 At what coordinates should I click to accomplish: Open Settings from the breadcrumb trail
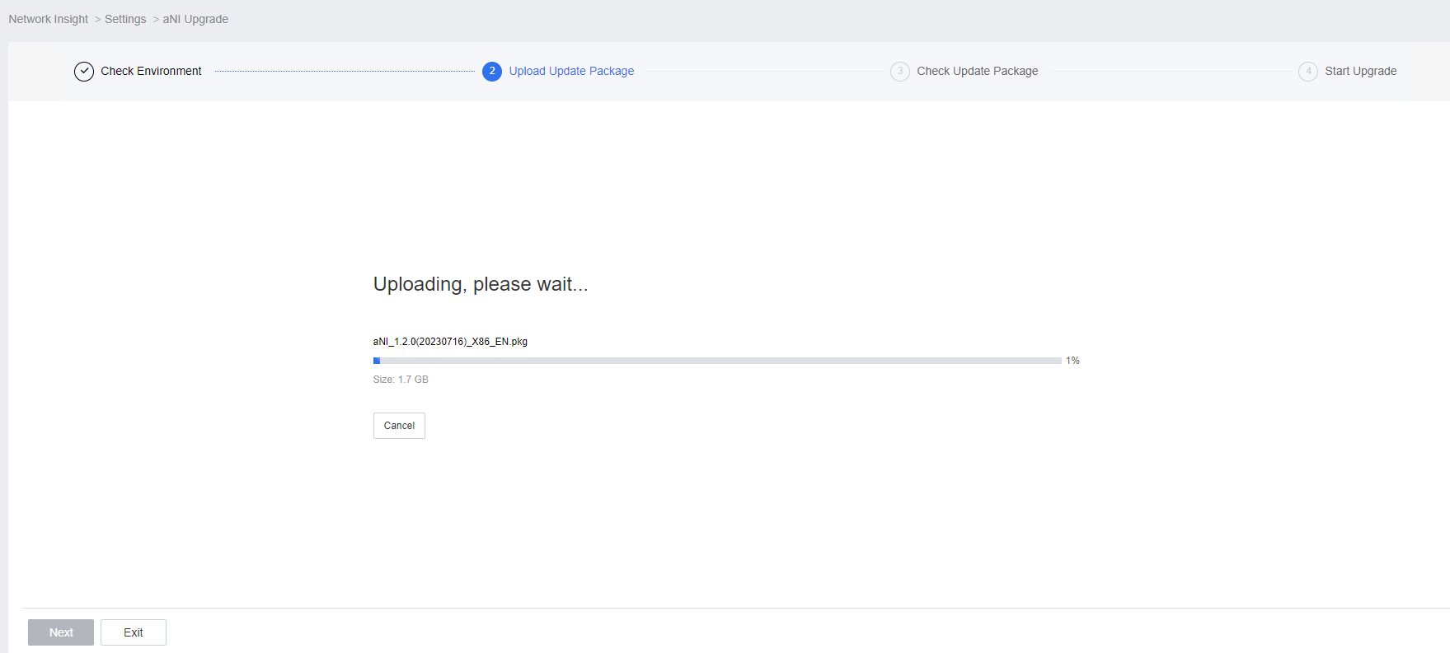pyautogui.click(x=125, y=19)
